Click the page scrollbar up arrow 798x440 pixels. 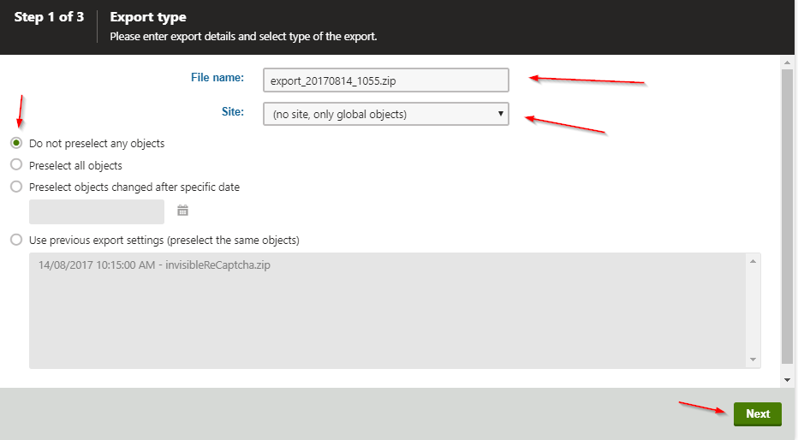point(788,62)
